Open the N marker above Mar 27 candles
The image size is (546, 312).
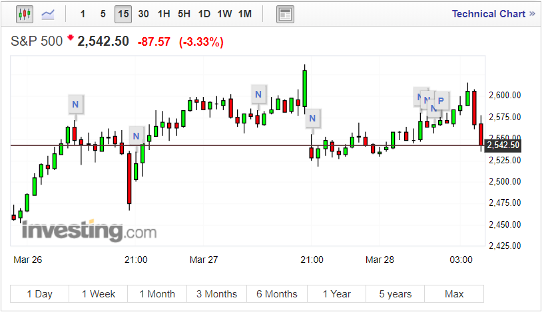tap(258, 94)
